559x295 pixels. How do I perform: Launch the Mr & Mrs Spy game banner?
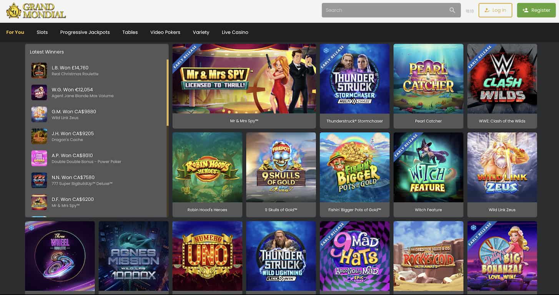244,78
